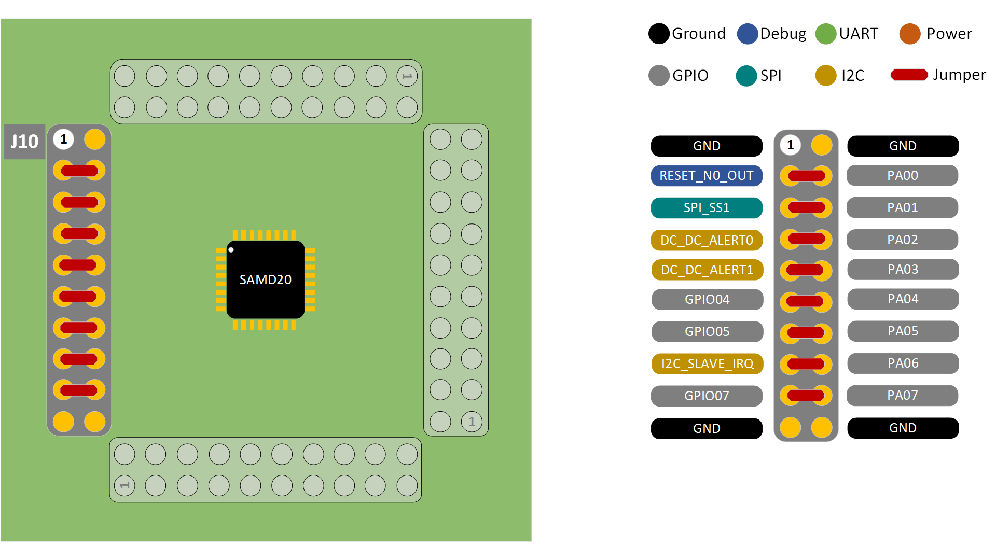Click the Jumper legend symbol
The width and height of the screenshot is (996, 560).
click(909, 75)
